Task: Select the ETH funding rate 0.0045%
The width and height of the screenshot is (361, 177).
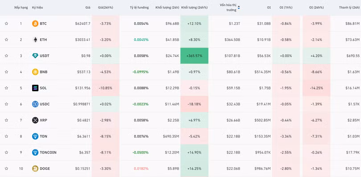Action: coord(141,40)
